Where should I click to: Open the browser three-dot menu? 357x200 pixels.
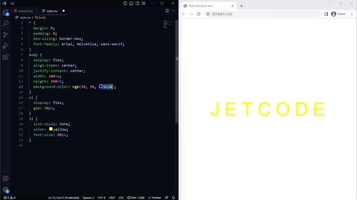point(352,14)
